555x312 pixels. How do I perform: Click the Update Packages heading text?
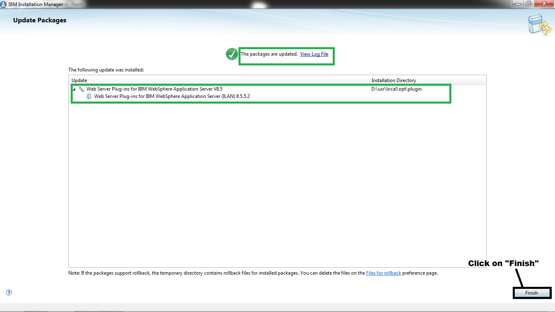click(39, 20)
